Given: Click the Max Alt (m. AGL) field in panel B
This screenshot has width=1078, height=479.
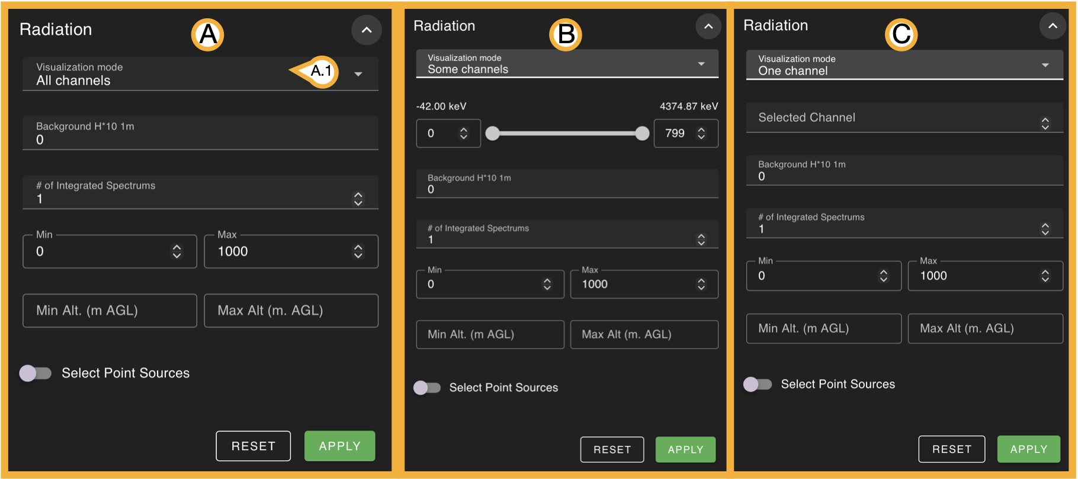Looking at the screenshot, I should 644,335.
